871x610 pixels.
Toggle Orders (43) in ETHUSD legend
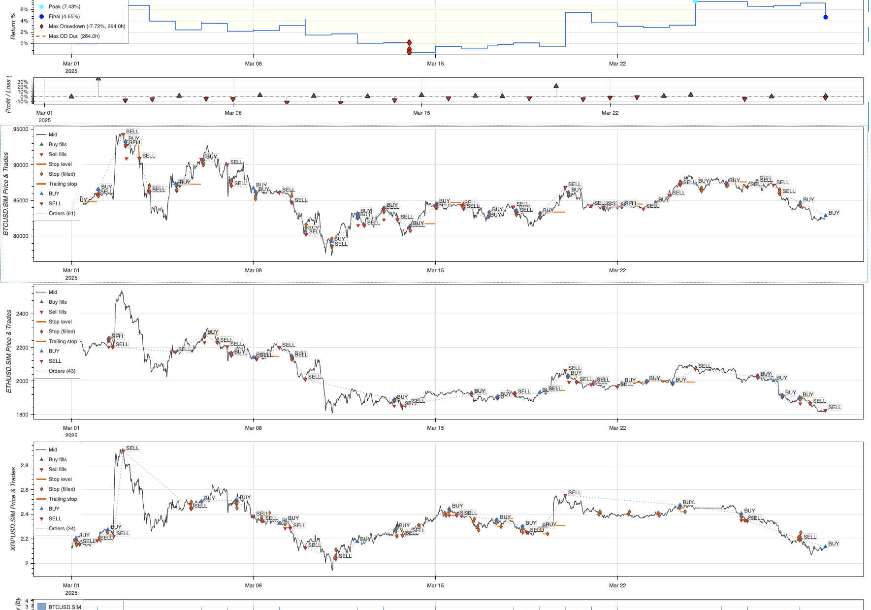pos(62,371)
